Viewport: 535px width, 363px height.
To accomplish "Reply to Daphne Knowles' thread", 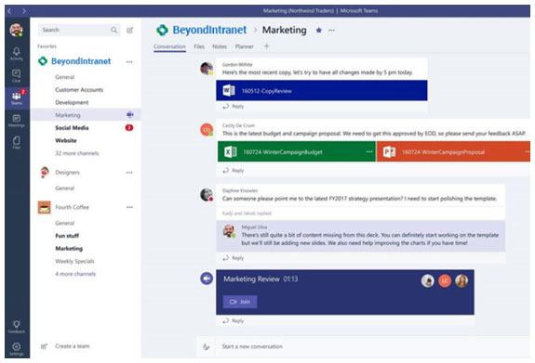I will 234,258.
